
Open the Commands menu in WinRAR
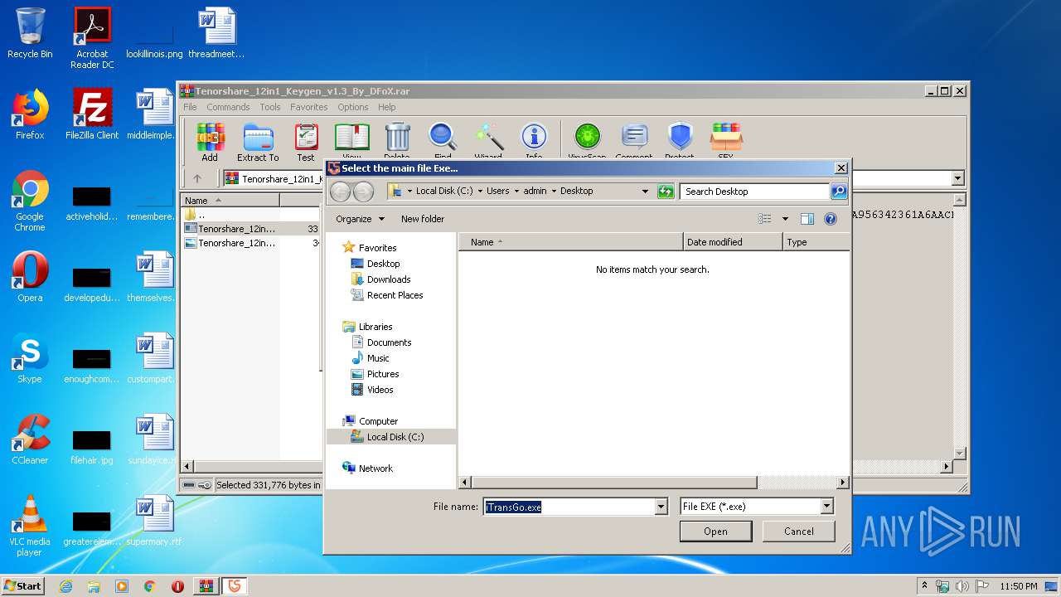click(228, 107)
